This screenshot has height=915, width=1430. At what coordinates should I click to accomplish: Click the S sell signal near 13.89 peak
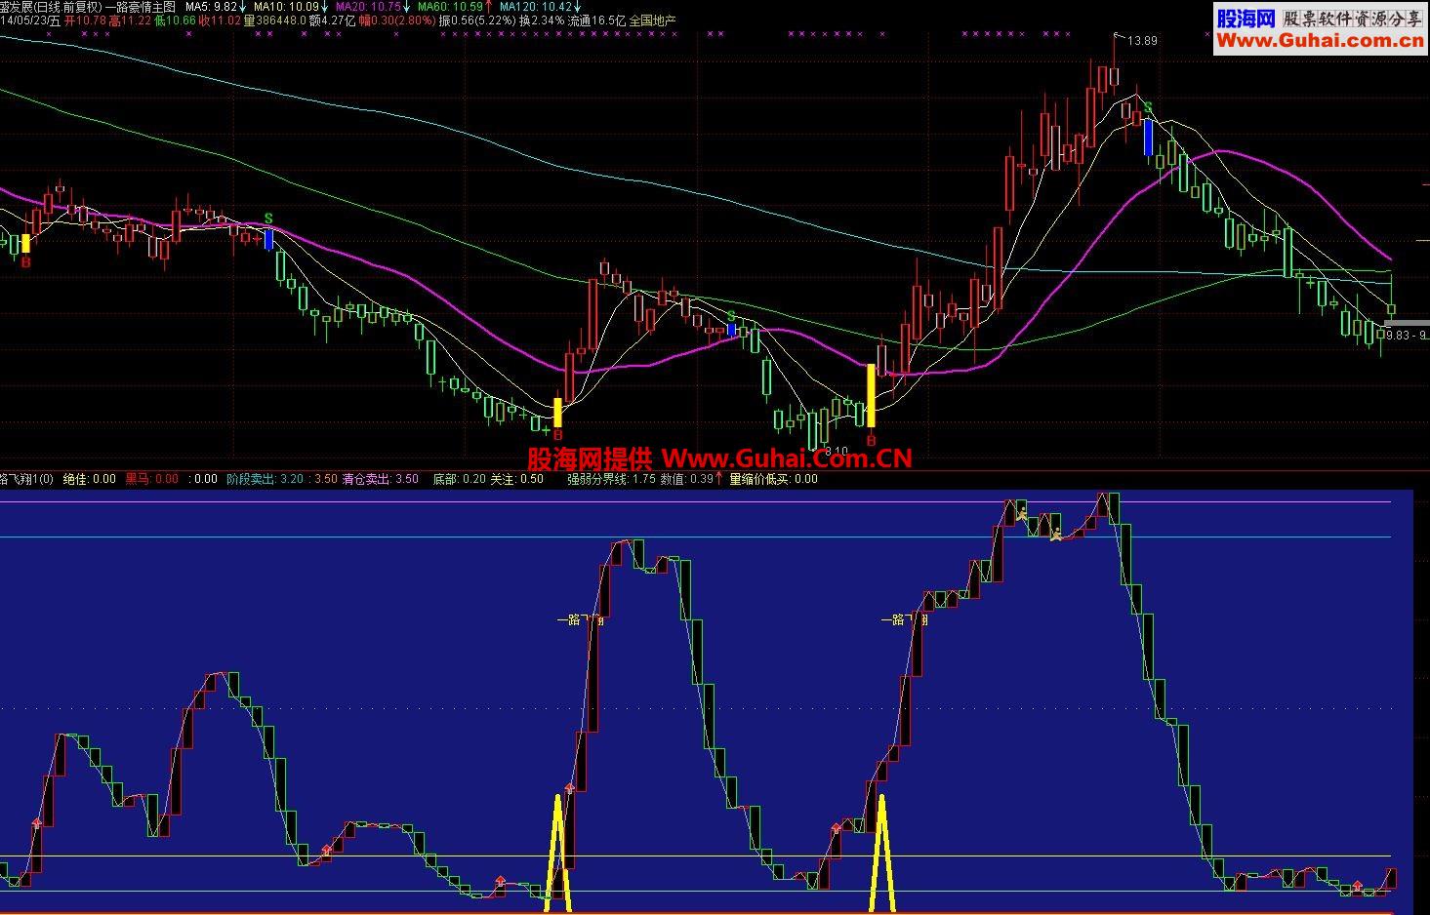[1148, 107]
